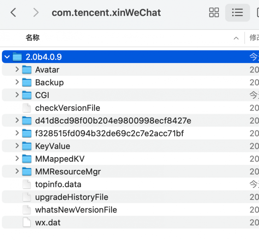The height and width of the screenshot is (240, 259).
Task: Go forward with the right arrow
Action: coord(36,13)
